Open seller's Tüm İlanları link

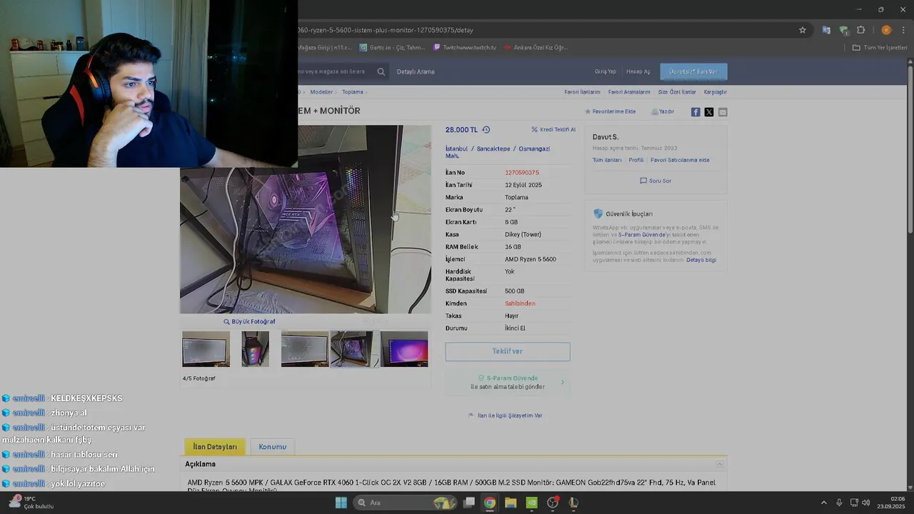(607, 160)
